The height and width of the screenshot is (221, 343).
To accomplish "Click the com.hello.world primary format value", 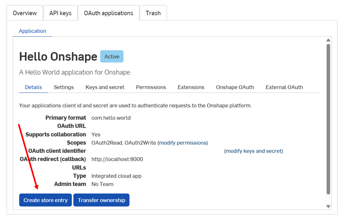I will [111, 118].
